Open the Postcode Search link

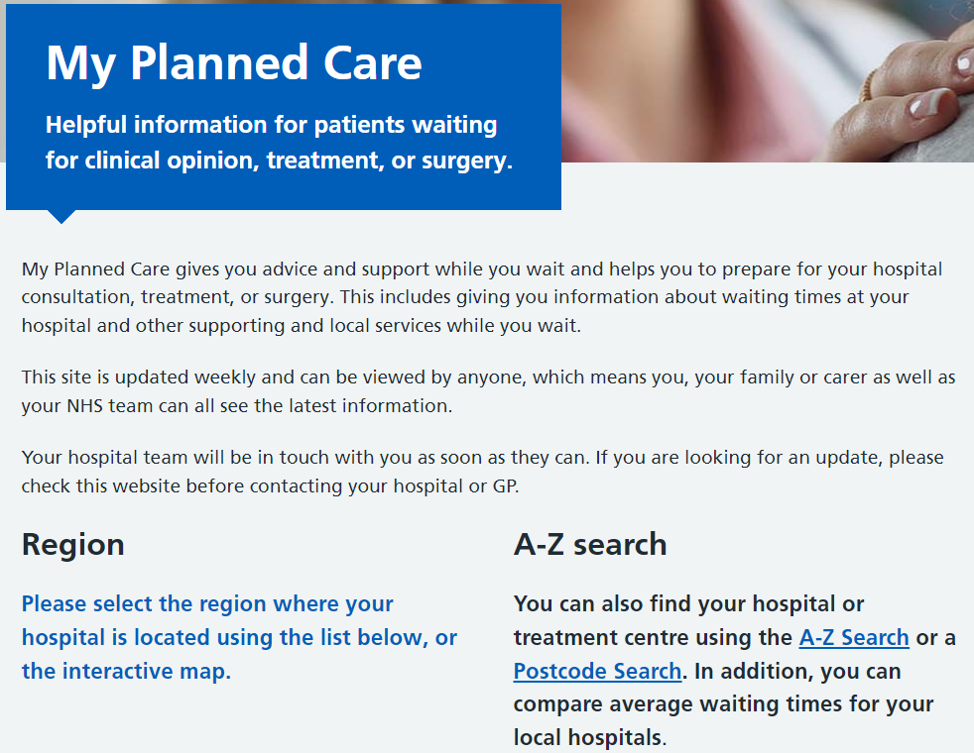[597, 671]
